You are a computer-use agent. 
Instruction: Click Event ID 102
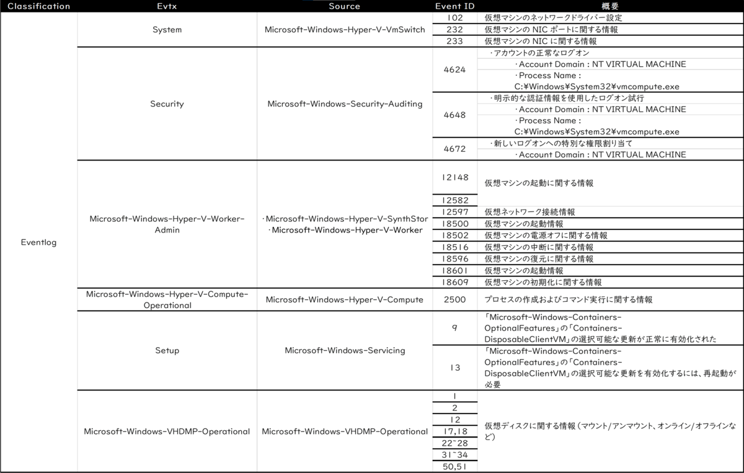(x=456, y=18)
